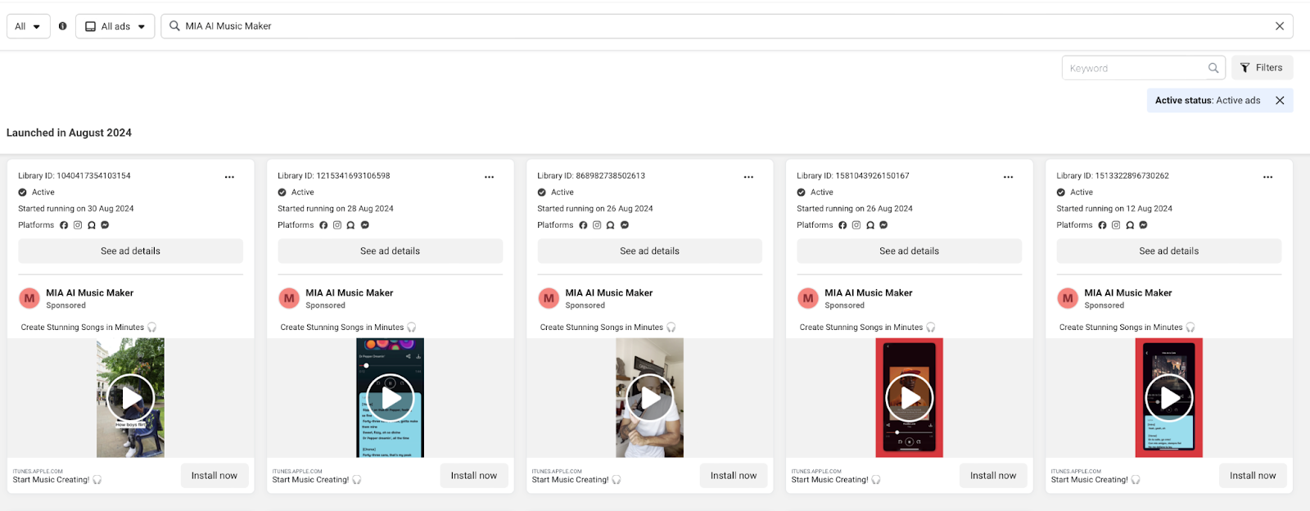1310x511 pixels.
Task: Open MIA AI Music Maker page link on ad 1581043926150167
Action: (869, 293)
